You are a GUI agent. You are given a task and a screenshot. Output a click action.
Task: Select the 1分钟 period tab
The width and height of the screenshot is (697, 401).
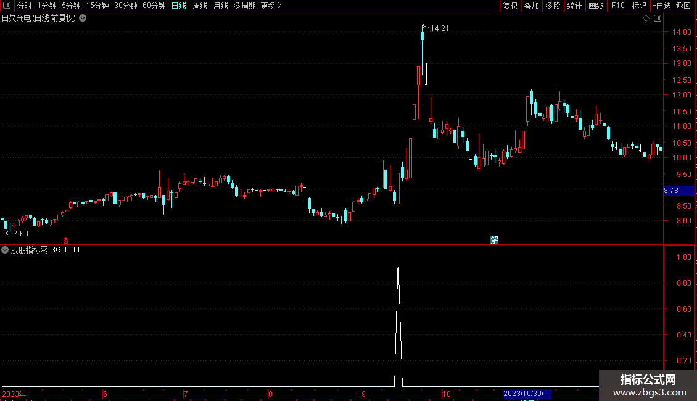(47, 6)
